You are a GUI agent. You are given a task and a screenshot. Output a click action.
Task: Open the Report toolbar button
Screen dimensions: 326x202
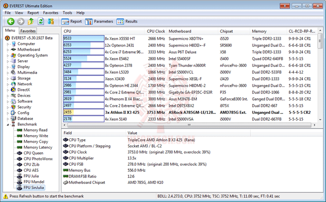click(72, 21)
